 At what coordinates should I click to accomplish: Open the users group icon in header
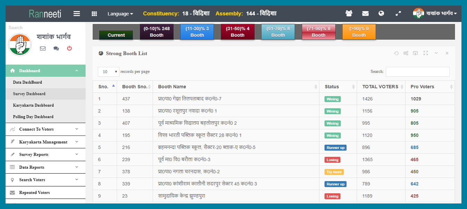click(349, 14)
